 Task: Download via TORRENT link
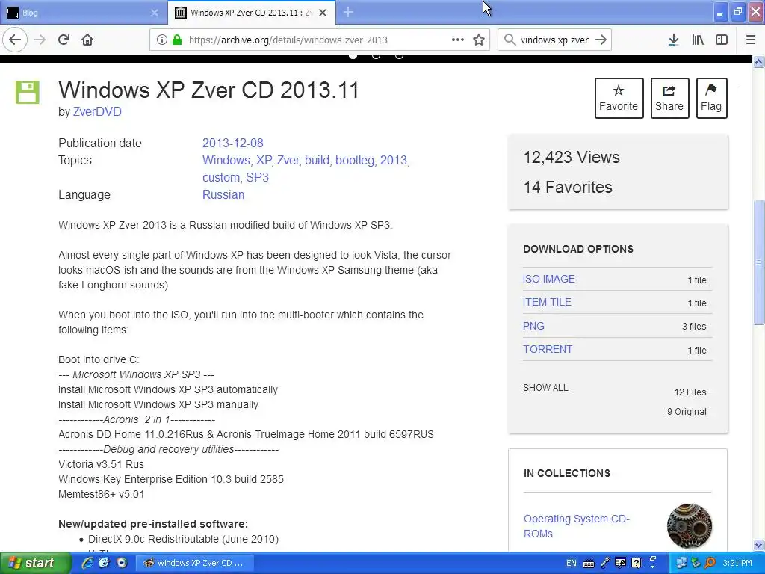[x=548, y=349]
